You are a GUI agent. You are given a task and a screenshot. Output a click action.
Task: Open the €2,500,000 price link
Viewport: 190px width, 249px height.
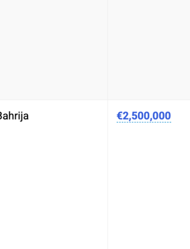pyautogui.click(x=144, y=116)
